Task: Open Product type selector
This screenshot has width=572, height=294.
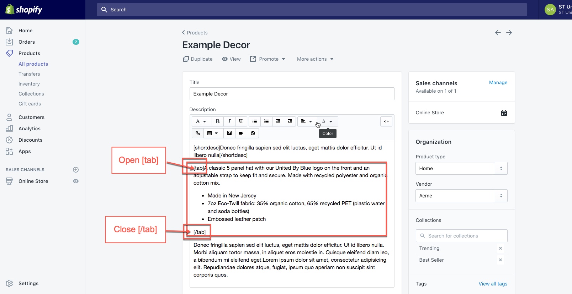Action: pos(461,168)
